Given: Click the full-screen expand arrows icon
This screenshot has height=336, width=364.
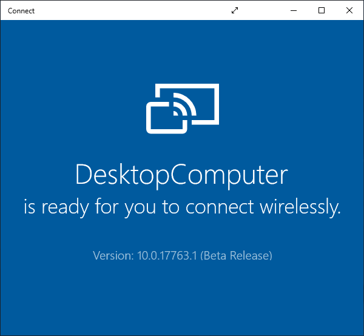Looking at the screenshot, I should click(x=235, y=10).
